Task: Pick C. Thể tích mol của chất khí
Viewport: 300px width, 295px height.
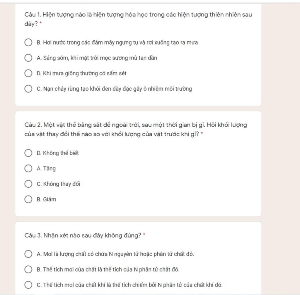Action: tap(28, 285)
